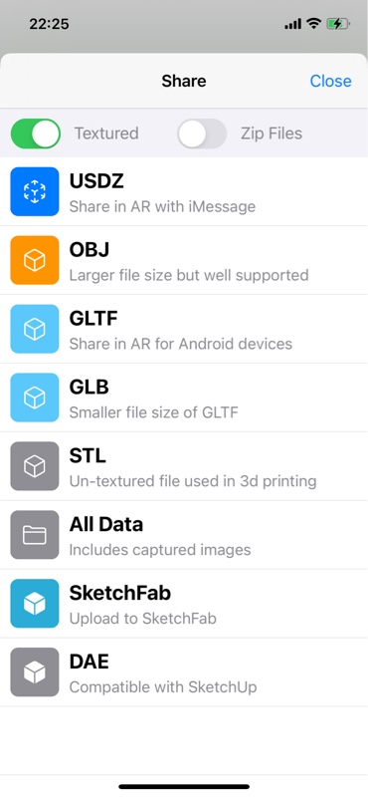Close the Share sheet
The height and width of the screenshot is (797, 368).
click(x=331, y=81)
